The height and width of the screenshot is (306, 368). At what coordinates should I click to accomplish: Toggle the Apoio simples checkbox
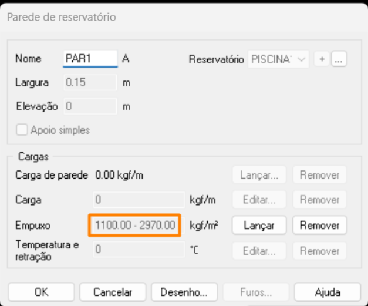click(x=22, y=130)
